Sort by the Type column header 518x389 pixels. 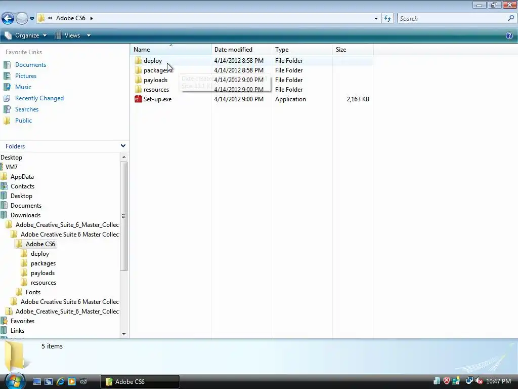pyautogui.click(x=302, y=50)
